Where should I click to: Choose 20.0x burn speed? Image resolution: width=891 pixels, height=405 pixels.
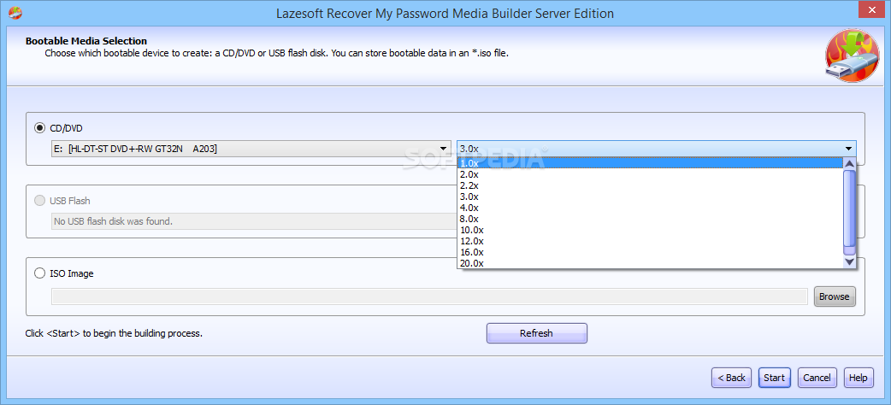[650, 263]
